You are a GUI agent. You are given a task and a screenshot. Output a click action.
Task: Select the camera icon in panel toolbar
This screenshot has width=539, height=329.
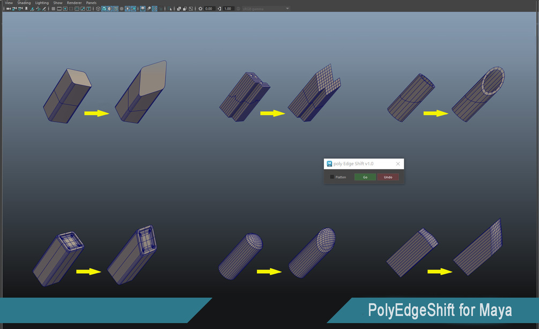click(9, 9)
